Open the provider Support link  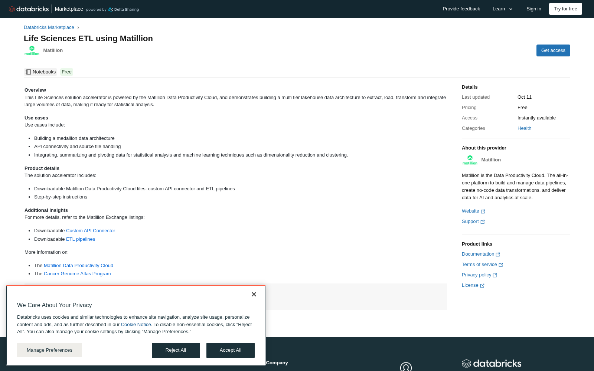pyautogui.click(x=470, y=221)
